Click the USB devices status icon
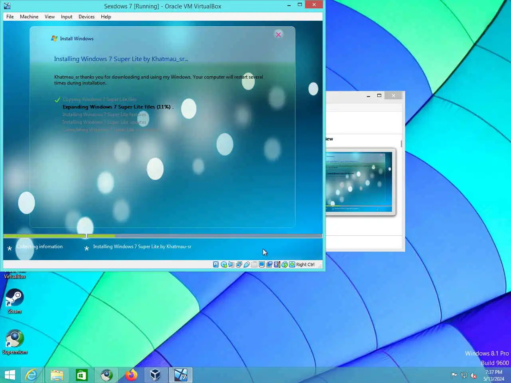511x383 pixels. point(246,265)
